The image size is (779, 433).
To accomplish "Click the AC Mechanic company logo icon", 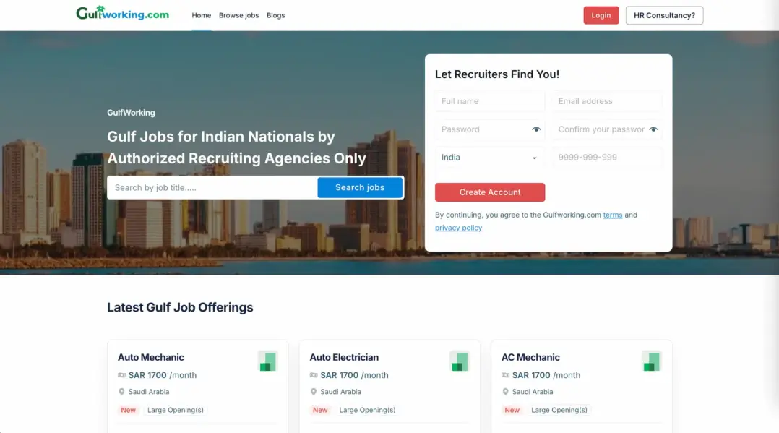I will coord(652,361).
